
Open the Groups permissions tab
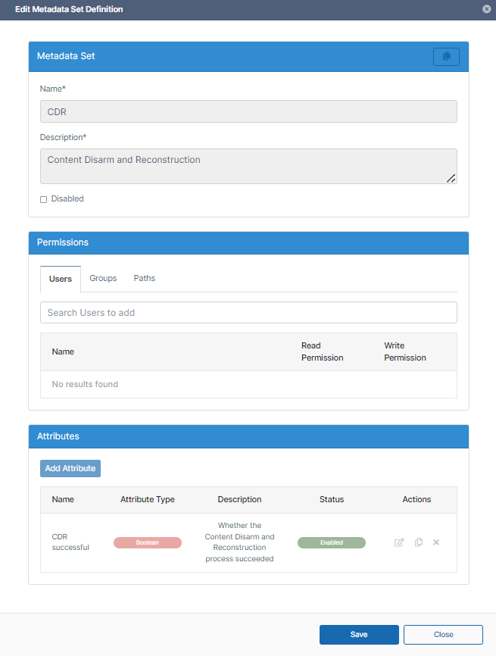point(103,279)
